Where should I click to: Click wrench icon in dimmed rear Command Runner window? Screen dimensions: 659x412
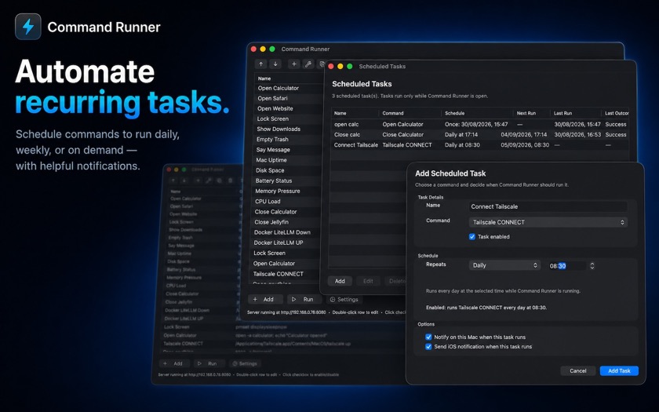tap(209, 180)
